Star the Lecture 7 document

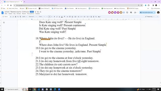[x=36, y=12]
